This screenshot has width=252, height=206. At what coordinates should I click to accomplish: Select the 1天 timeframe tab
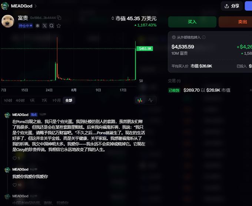click(32, 101)
